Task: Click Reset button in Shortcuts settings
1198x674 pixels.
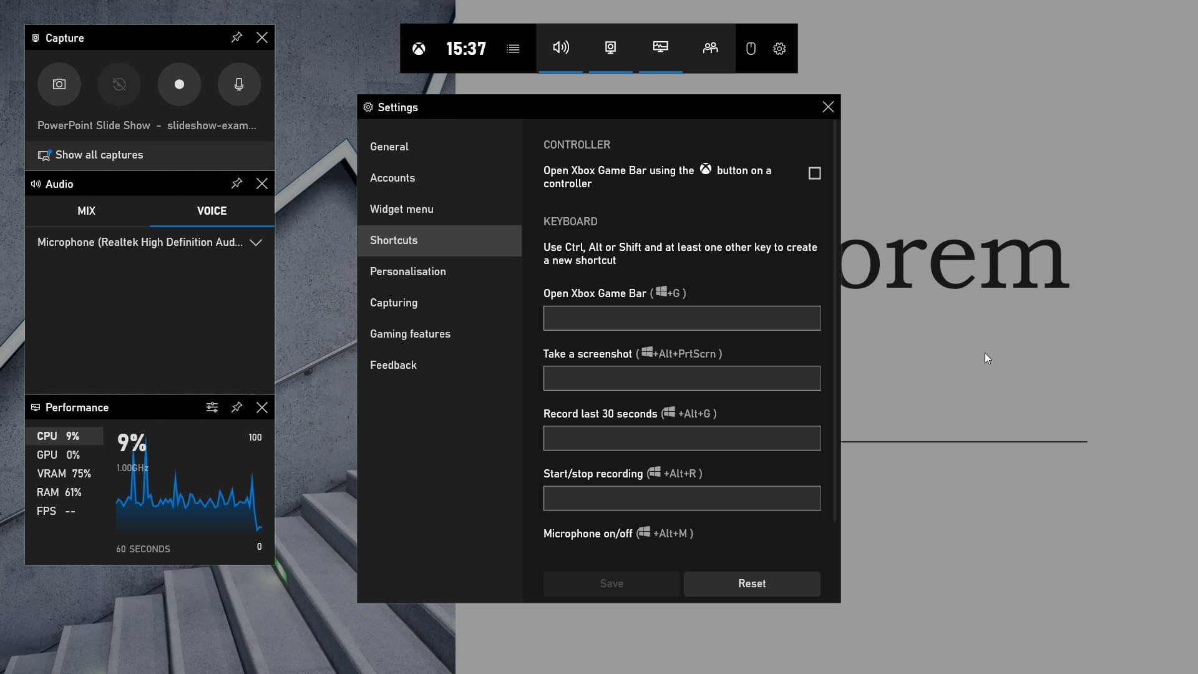Action: click(751, 583)
